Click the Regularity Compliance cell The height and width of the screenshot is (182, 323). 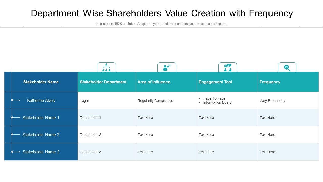coord(155,101)
